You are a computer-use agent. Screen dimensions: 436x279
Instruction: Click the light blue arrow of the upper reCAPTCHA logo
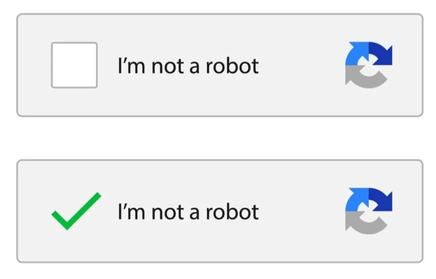(356, 54)
